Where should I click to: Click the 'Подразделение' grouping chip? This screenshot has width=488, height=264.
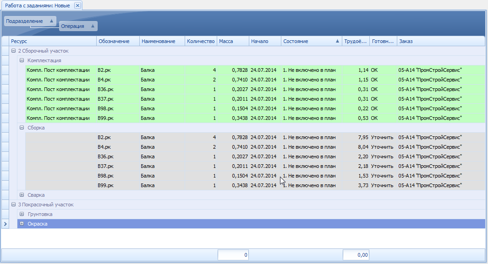(x=25, y=21)
